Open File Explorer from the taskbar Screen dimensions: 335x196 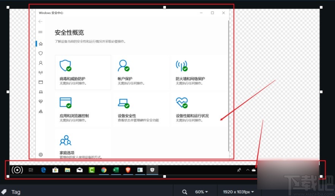(x=68, y=170)
